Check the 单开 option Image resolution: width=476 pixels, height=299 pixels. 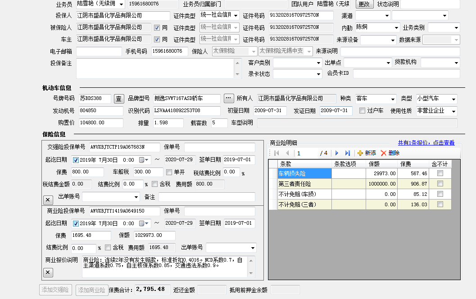(x=169, y=172)
